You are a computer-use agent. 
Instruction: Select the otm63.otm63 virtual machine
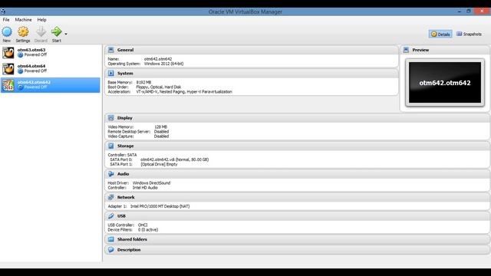point(50,52)
